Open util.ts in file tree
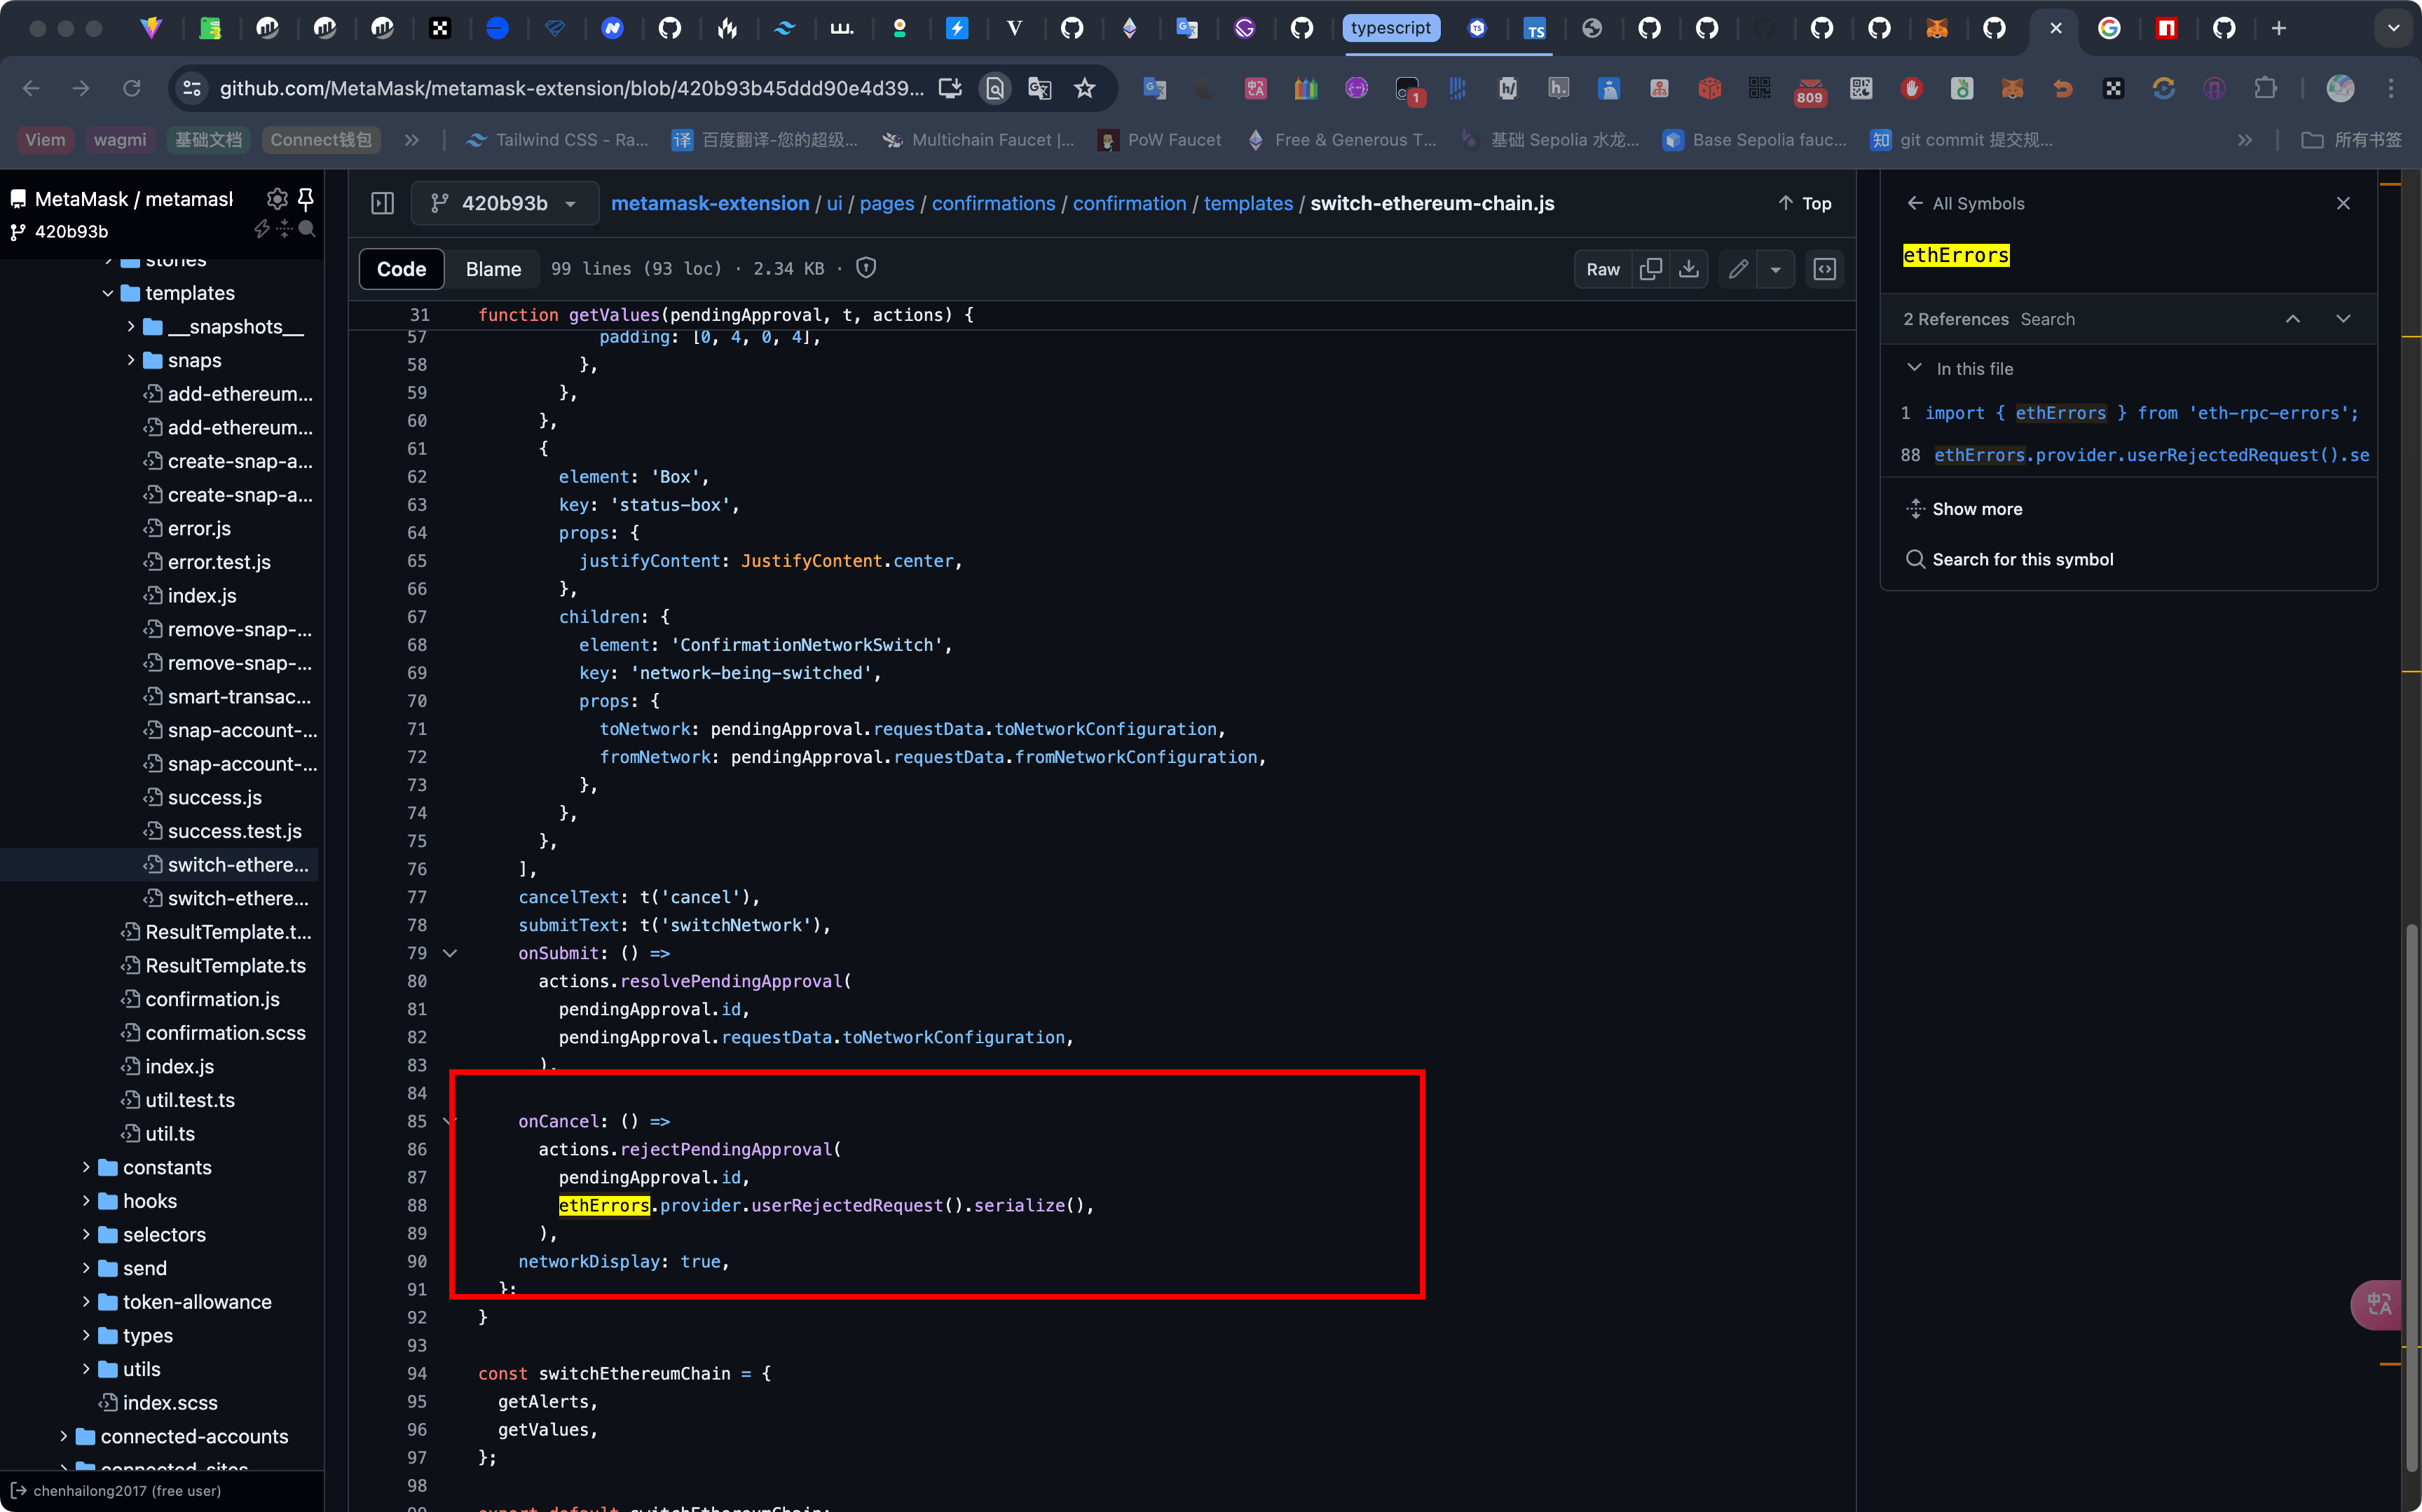The image size is (2422, 1512). 170,1133
